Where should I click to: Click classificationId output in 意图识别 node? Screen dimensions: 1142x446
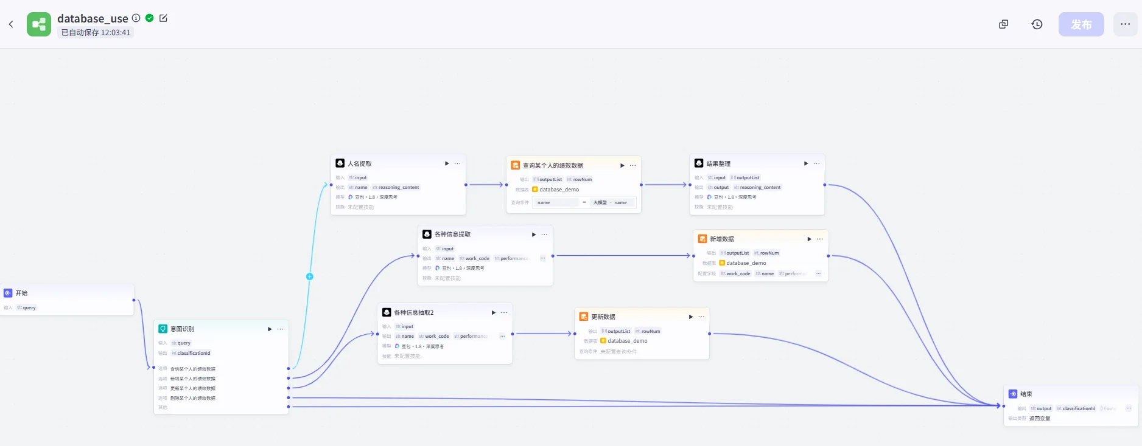coord(191,353)
